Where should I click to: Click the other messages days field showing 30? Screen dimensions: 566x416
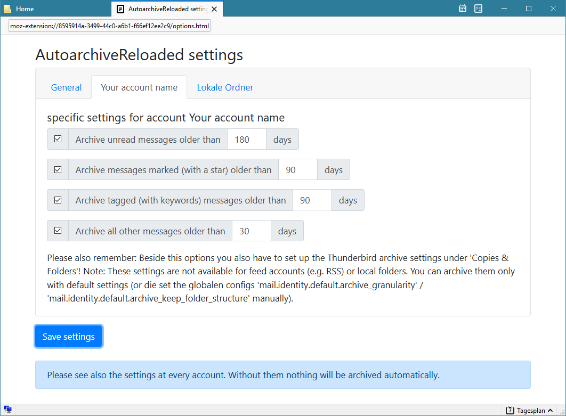click(251, 231)
